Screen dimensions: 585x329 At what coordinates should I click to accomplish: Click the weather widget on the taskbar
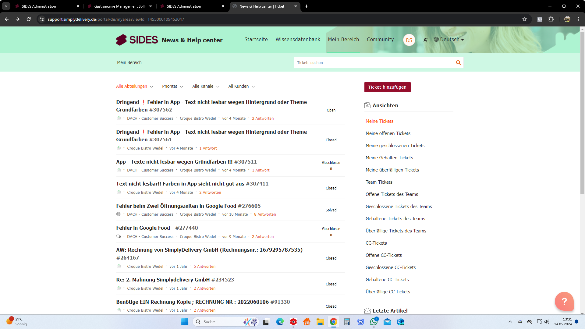point(17,321)
